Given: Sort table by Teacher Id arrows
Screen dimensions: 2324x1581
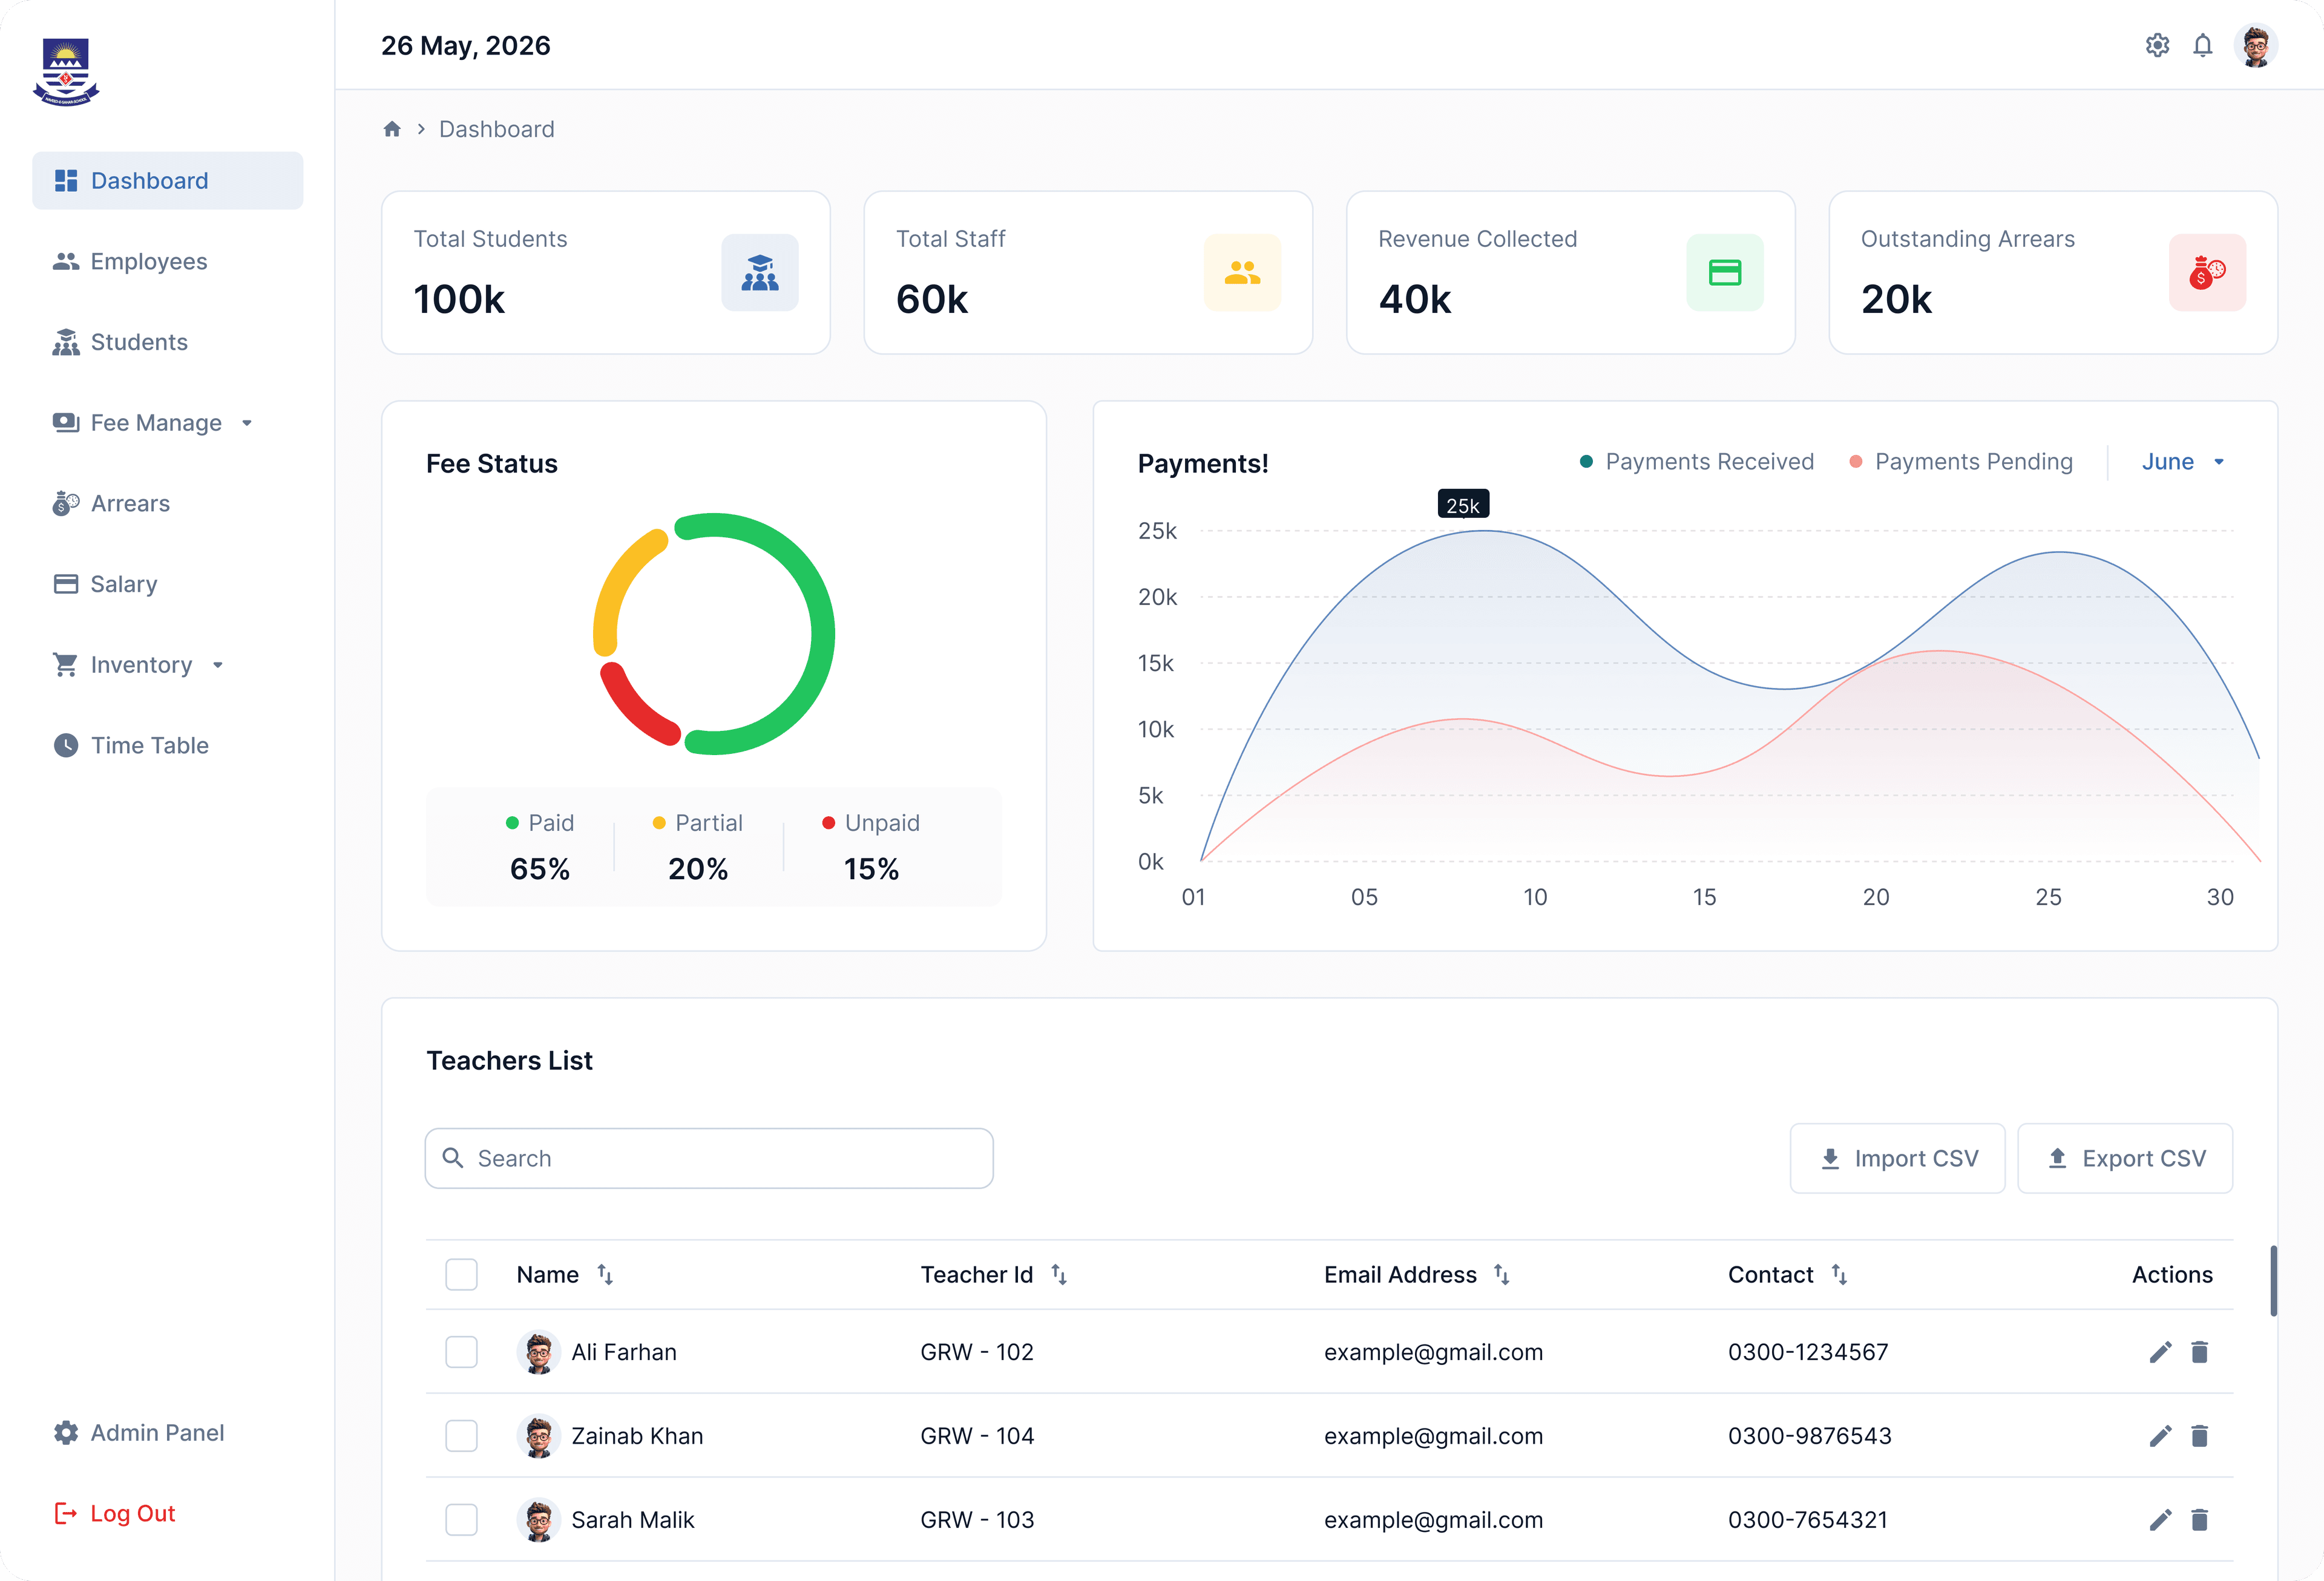Looking at the screenshot, I should click(1059, 1274).
